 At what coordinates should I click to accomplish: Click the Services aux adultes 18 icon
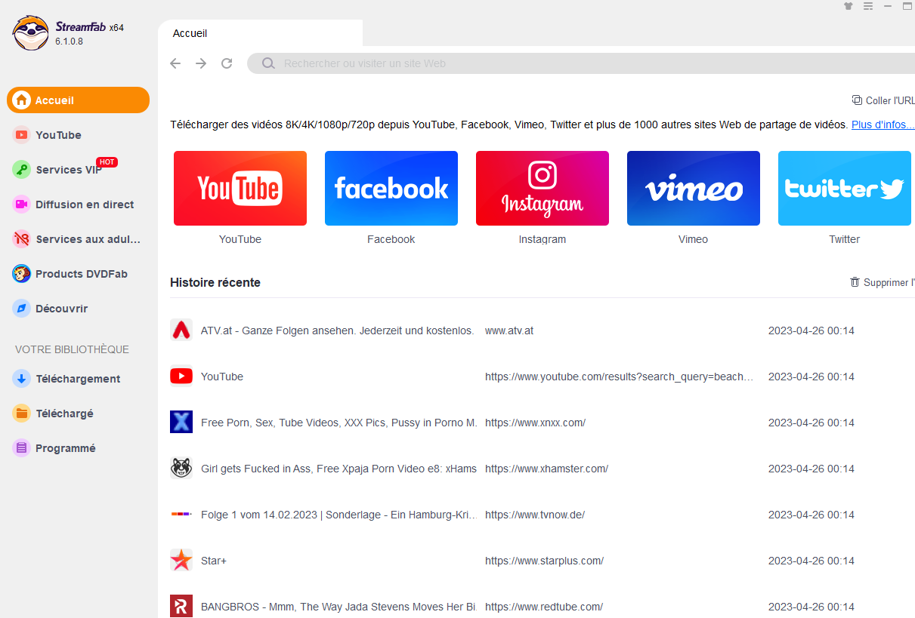[22, 239]
